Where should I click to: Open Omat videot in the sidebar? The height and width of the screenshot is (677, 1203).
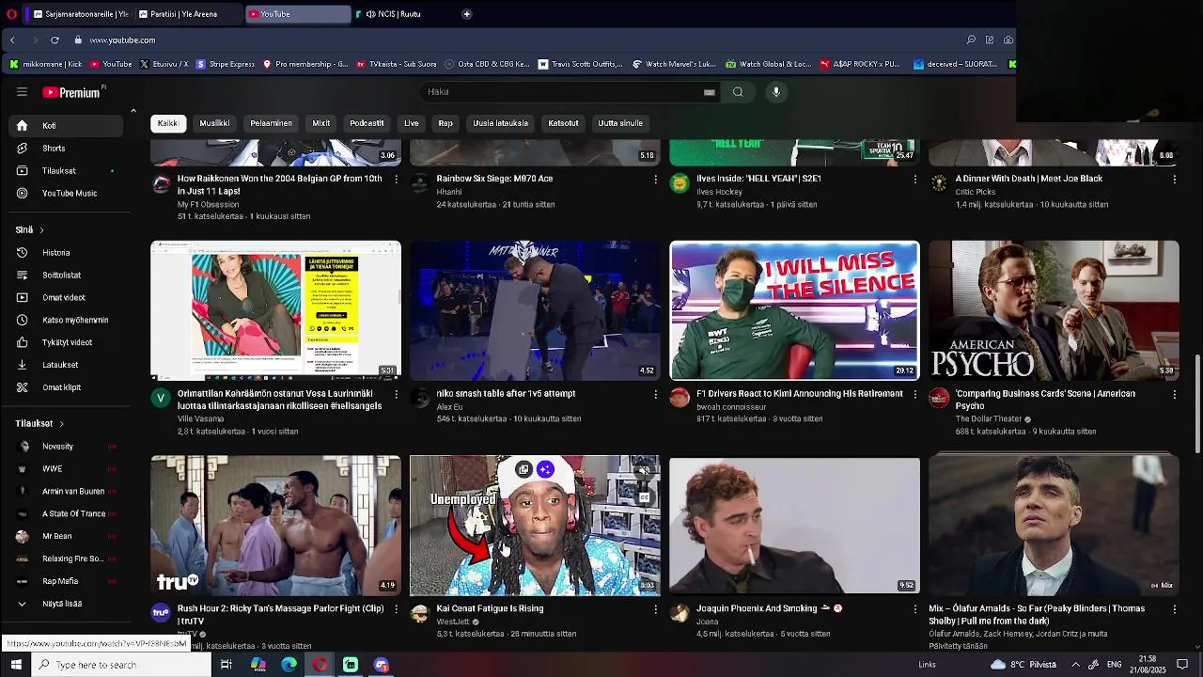tap(66, 298)
